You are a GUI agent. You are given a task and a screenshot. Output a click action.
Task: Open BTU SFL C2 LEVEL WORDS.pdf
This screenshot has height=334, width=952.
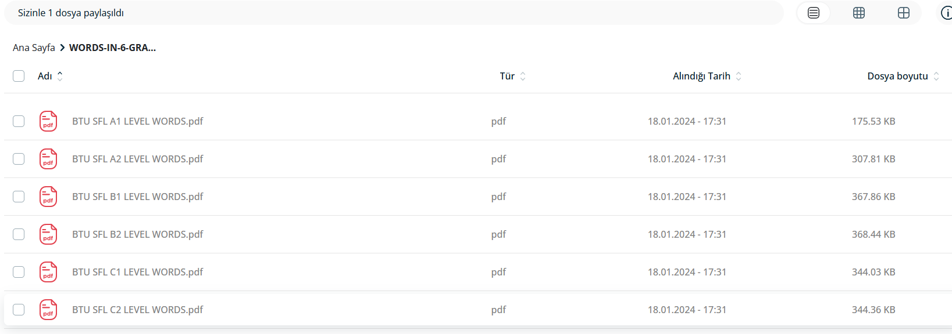[138, 310]
